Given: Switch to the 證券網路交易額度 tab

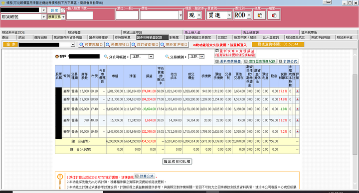Looking at the screenshot, I should [199, 37].
